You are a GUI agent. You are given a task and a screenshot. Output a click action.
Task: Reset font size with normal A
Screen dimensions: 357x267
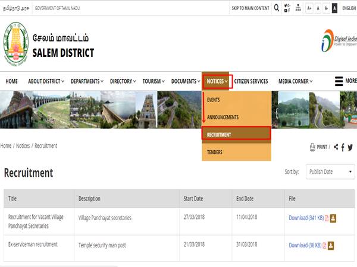click(x=318, y=8)
